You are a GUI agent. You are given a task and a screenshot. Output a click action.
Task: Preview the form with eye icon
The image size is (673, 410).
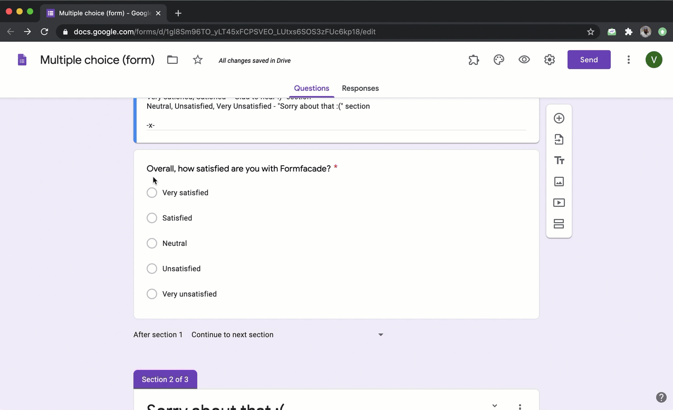[x=524, y=60]
